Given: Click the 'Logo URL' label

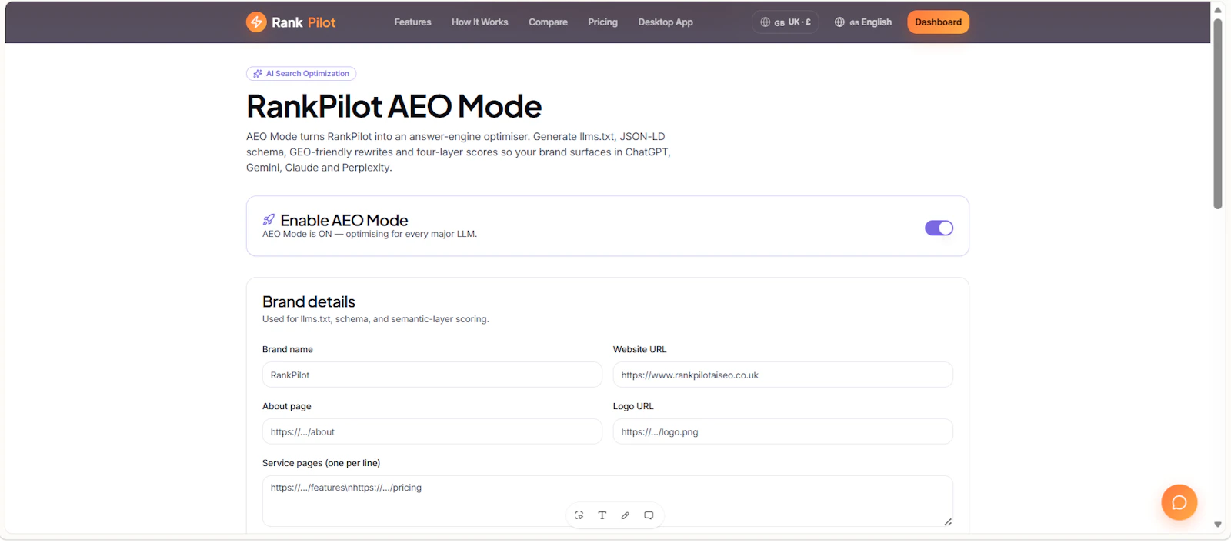Looking at the screenshot, I should click(633, 406).
